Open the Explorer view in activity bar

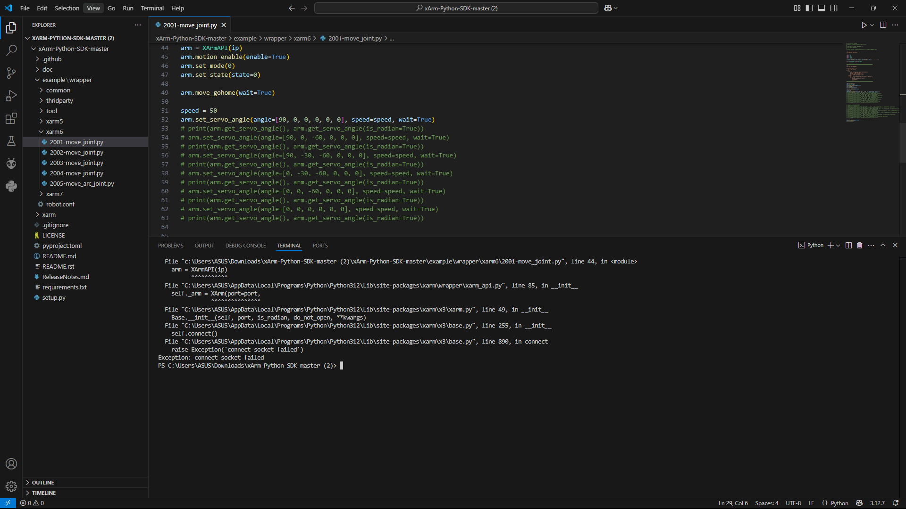tap(11, 28)
